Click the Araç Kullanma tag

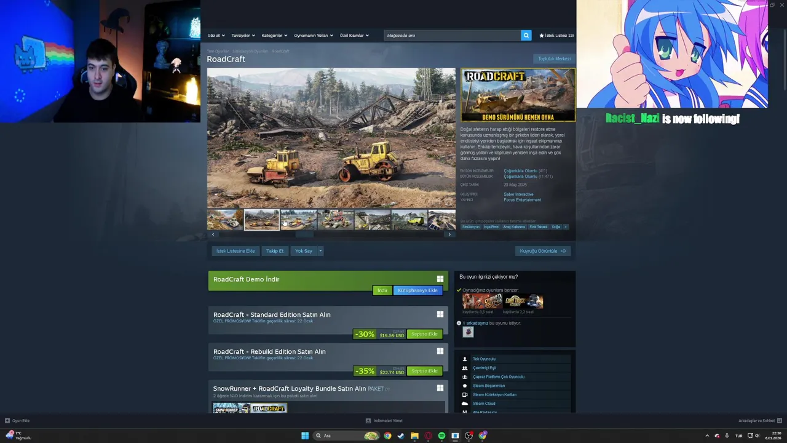coord(514,227)
